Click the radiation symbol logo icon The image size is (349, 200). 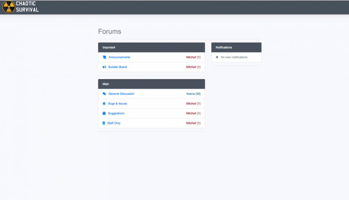pyautogui.click(x=9, y=7)
